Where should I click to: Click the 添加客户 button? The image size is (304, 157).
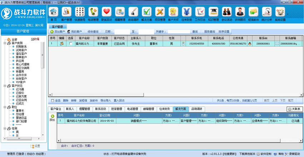[58, 31]
